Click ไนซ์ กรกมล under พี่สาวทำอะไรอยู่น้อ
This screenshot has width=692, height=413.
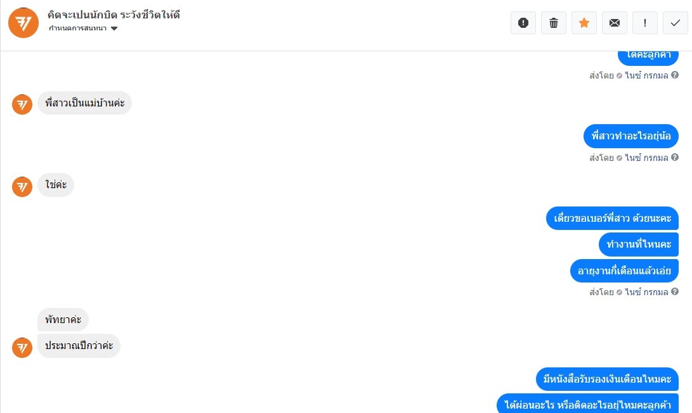click(646, 158)
